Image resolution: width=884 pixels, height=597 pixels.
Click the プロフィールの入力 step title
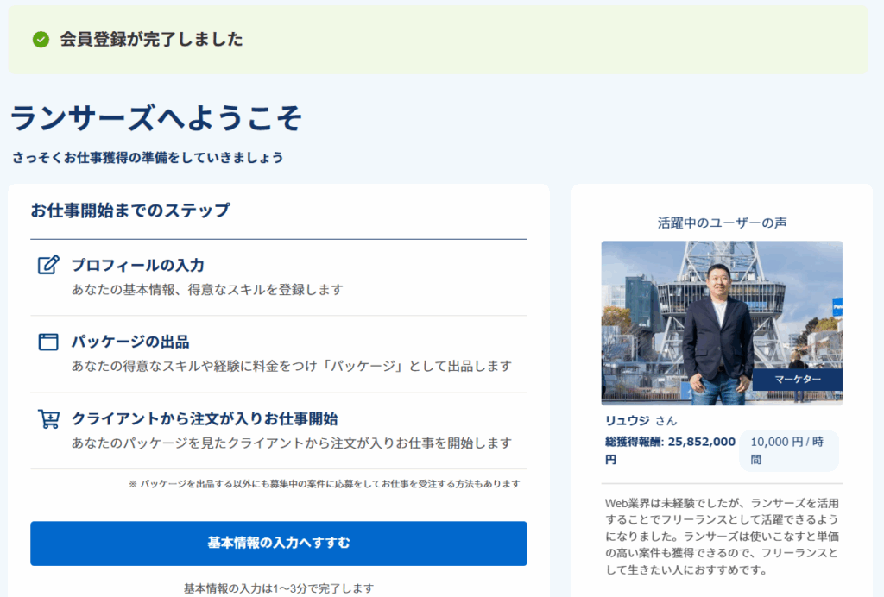pyautogui.click(x=137, y=265)
